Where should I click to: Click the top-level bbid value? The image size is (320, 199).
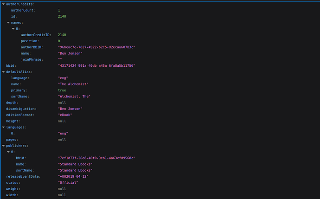(x=96, y=66)
